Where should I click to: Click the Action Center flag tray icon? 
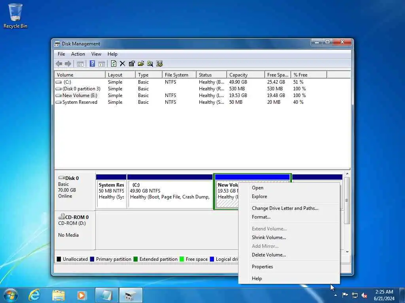point(345,295)
